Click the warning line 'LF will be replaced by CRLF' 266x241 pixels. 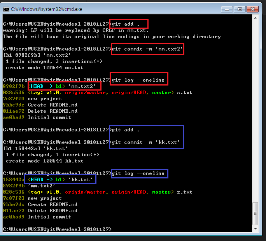pos(76,30)
